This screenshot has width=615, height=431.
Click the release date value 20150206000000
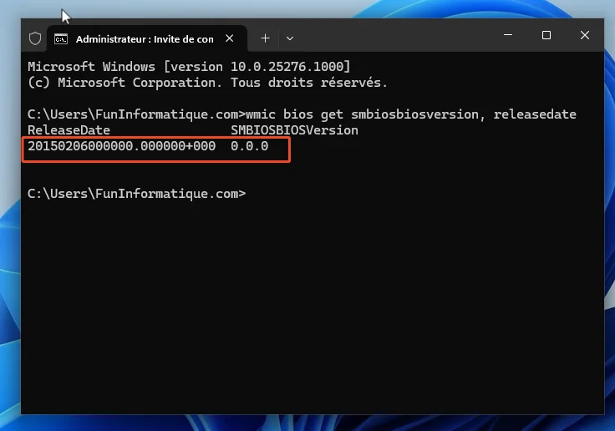click(x=121, y=146)
